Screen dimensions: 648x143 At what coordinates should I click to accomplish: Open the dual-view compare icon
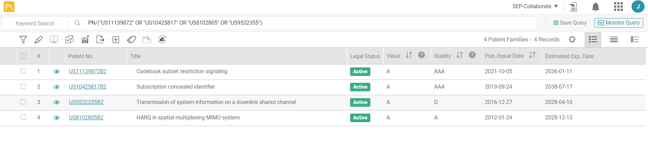tap(54, 40)
